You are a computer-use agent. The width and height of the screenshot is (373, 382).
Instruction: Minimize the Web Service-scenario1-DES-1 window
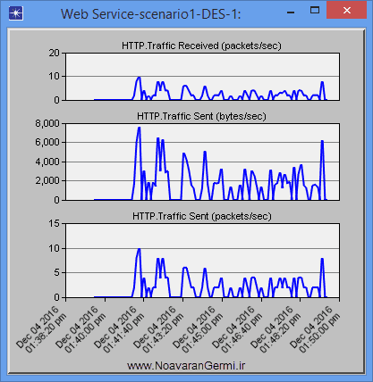(x=291, y=12)
